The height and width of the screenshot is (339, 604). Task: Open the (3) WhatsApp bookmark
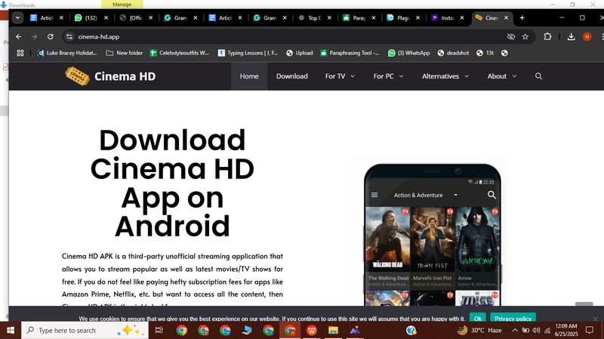click(408, 53)
